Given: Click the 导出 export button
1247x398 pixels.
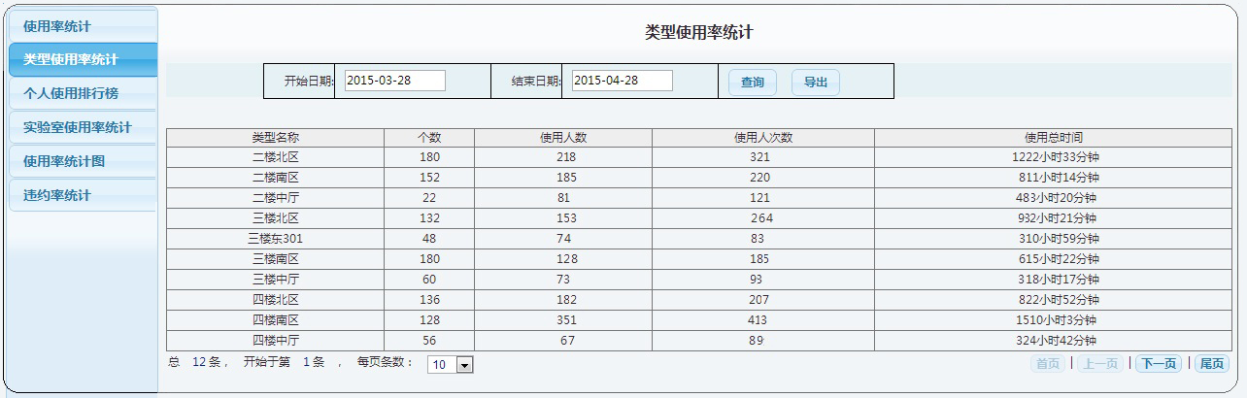Looking at the screenshot, I should tap(815, 83).
